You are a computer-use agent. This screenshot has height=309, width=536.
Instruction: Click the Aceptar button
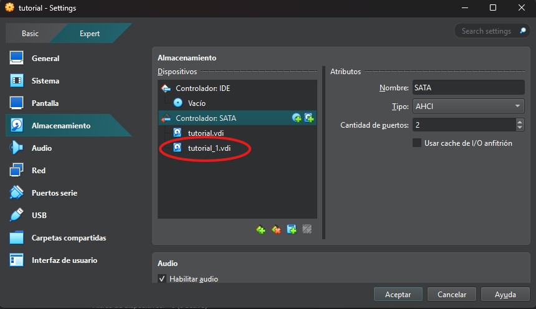(x=398, y=294)
